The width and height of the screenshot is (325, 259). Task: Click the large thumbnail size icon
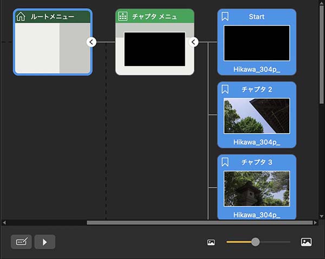point(306,242)
